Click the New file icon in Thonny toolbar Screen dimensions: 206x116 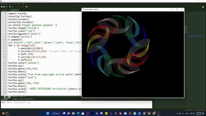coord(2,7)
